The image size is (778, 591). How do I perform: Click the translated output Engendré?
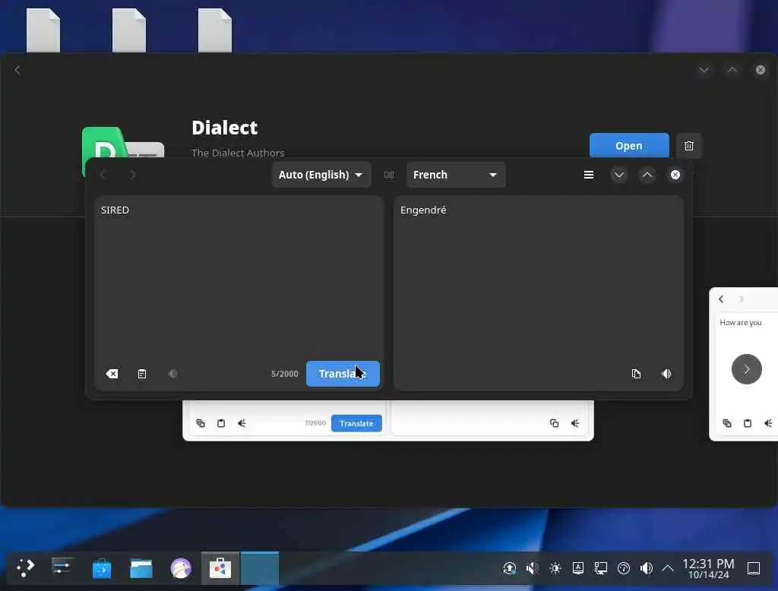(423, 210)
